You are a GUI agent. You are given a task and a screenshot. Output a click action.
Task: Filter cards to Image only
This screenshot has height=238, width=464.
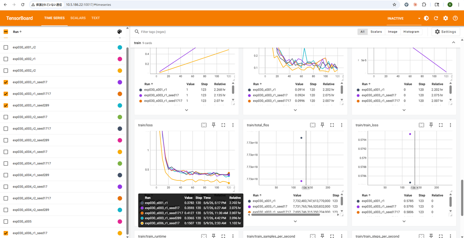coord(392,32)
